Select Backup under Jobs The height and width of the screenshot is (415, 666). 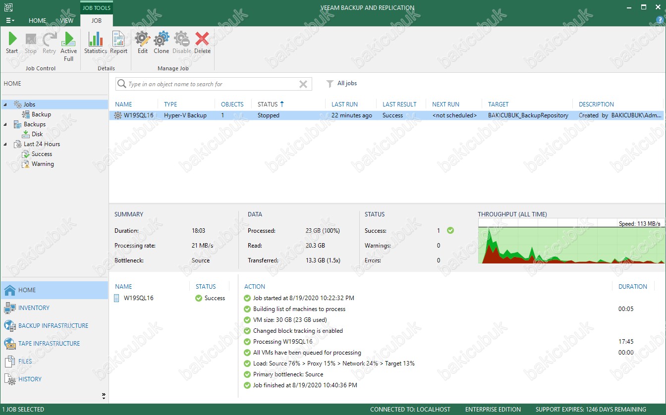pyautogui.click(x=41, y=114)
